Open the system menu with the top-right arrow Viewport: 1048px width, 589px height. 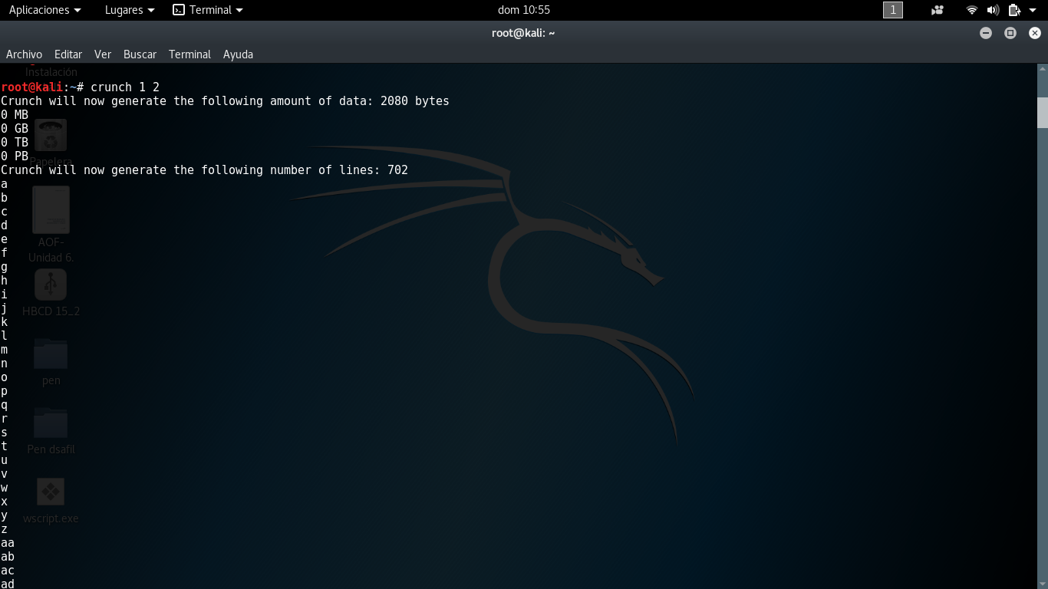(1032, 10)
